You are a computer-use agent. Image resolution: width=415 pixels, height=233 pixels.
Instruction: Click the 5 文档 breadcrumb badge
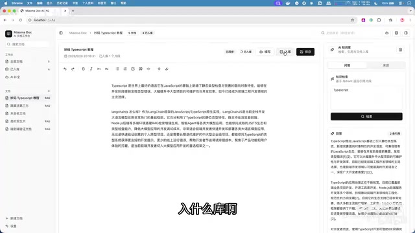pos(132,33)
